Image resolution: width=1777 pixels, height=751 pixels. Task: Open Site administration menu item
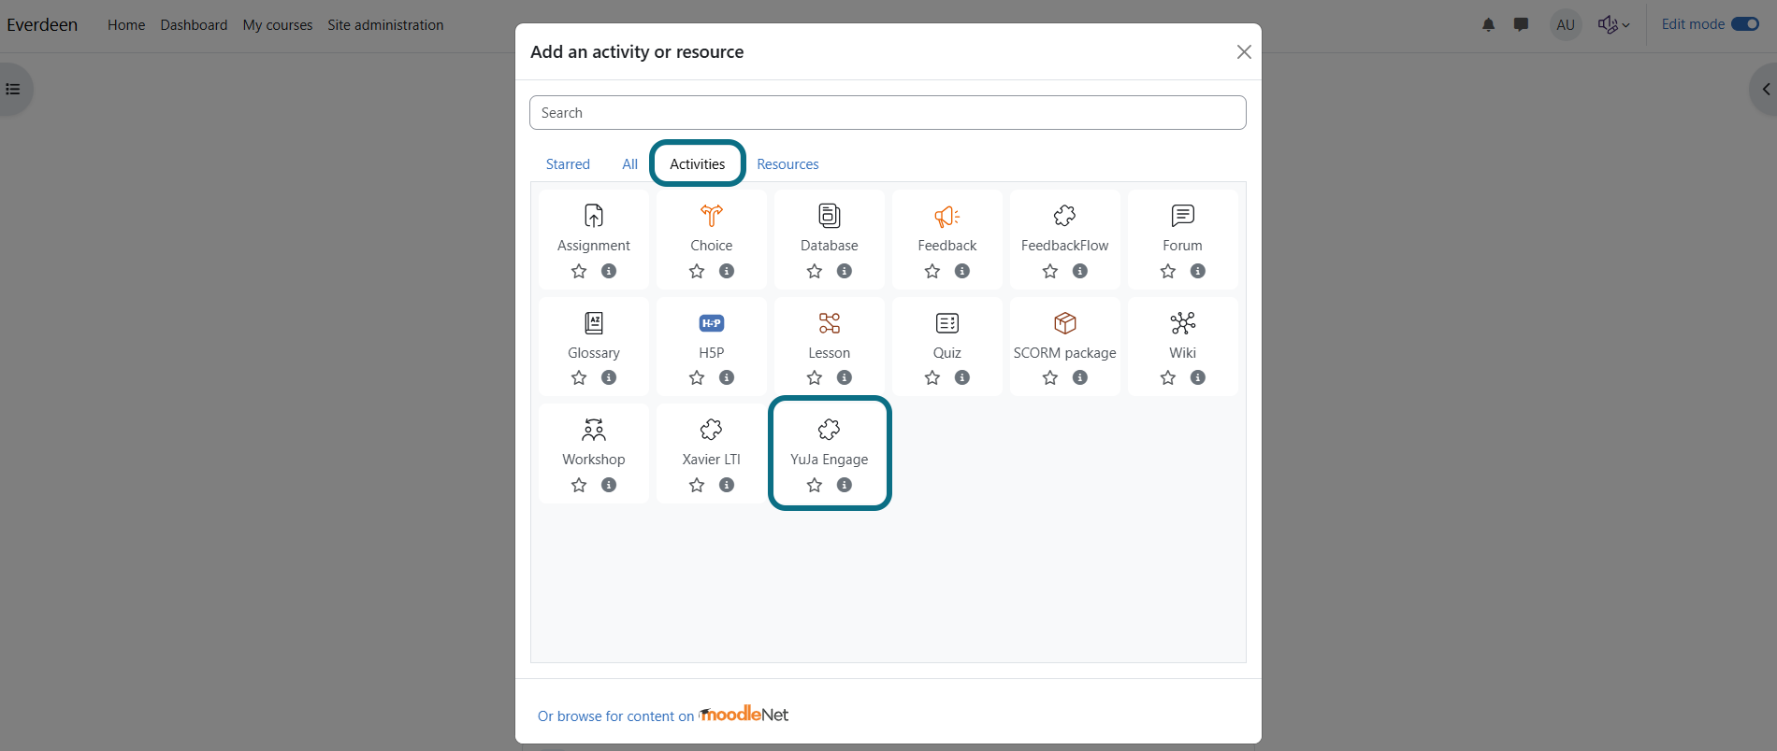pos(385,25)
